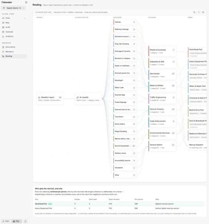
Task: Open the Sapelo Island, GA location dropdown
Action: click(13, 8)
